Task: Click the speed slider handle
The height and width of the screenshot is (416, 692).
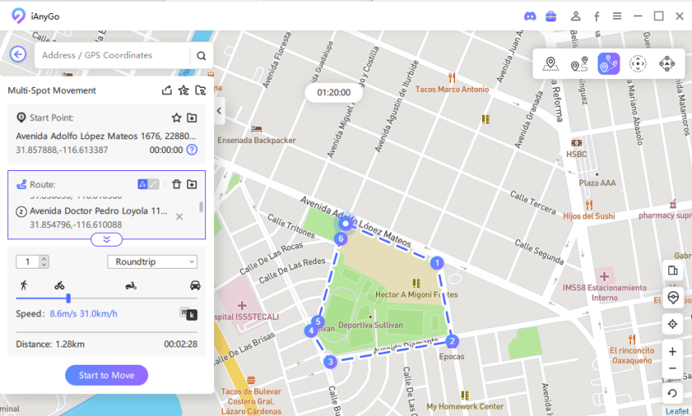Action: 68,299
